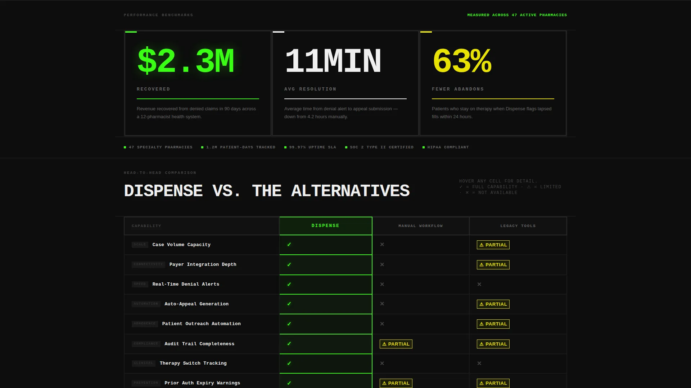Click the Real-Time Denial Alerts row label
The width and height of the screenshot is (691, 388).
(186, 284)
